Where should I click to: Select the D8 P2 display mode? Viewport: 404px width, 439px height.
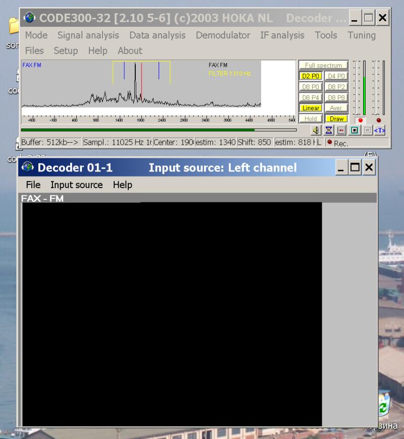tap(336, 87)
